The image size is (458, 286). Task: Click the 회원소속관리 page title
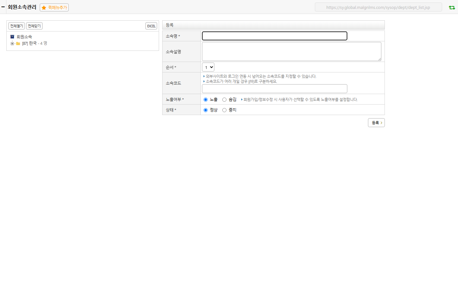click(x=22, y=7)
